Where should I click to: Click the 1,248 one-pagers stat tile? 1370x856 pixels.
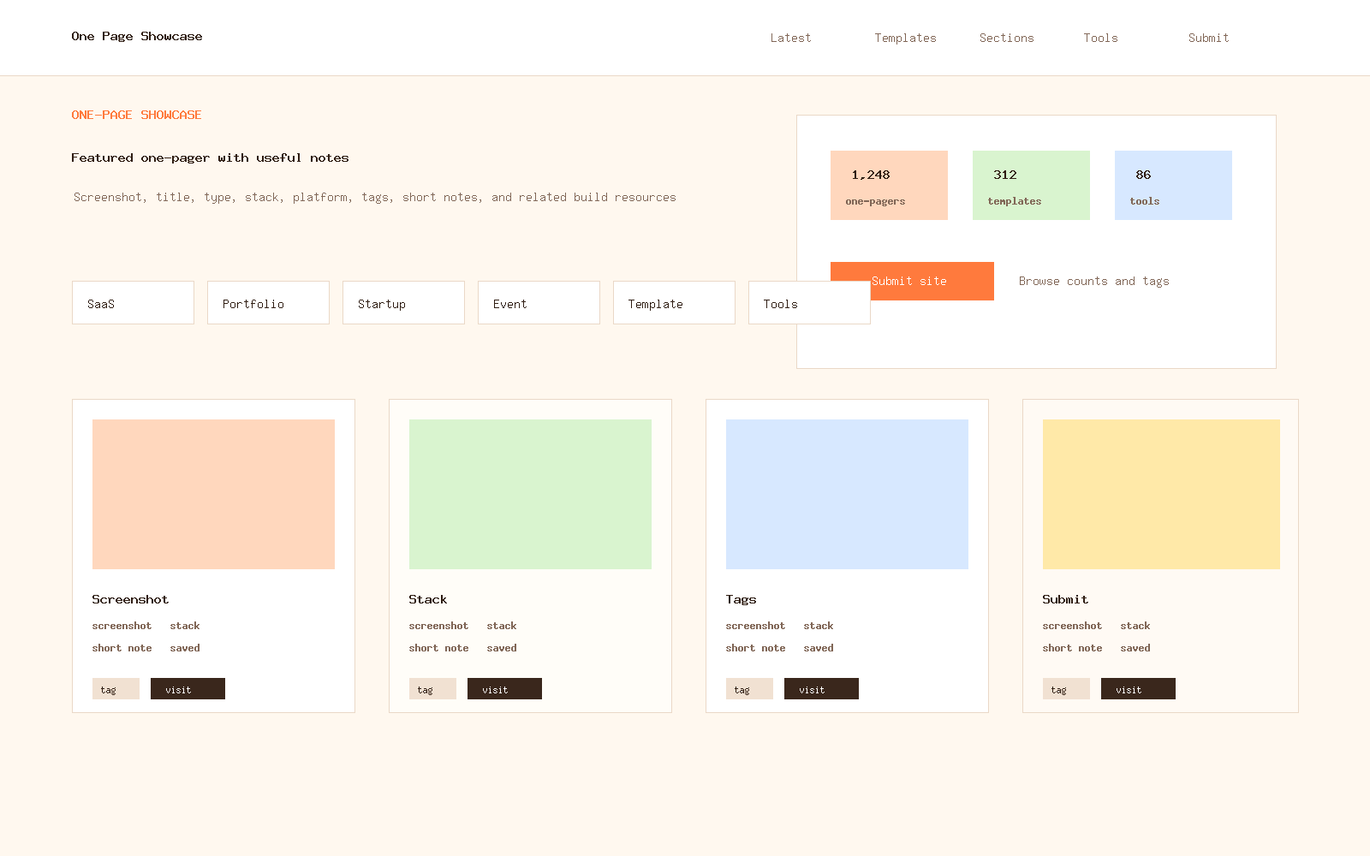[889, 185]
